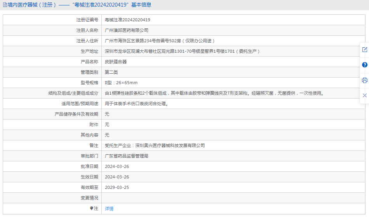Click the 产品储存条件及有效期 row label
This screenshot has width=369, height=218.
tap(76, 114)
